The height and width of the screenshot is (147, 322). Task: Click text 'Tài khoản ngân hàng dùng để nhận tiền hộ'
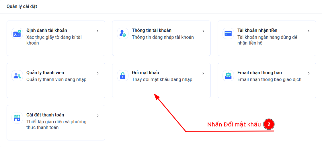(267, 40)
